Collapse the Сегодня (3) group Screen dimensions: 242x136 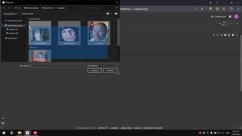(x=28, y=19)
